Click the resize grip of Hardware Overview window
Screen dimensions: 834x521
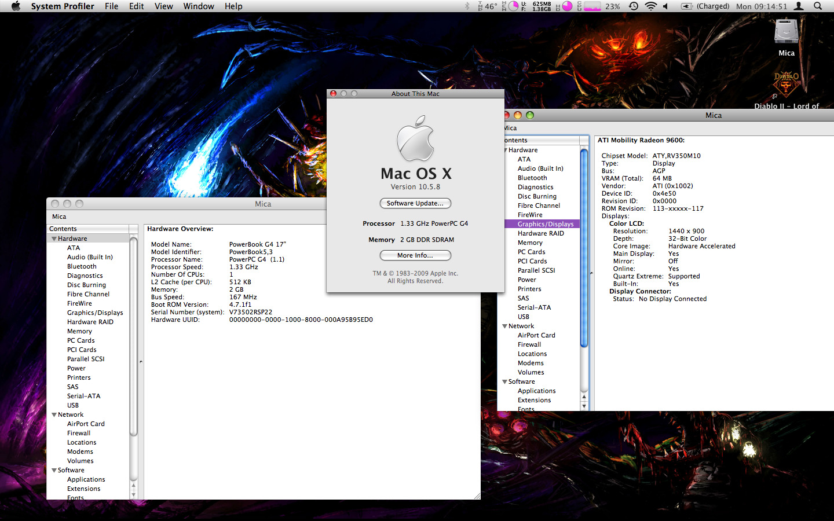pos(477,496)
